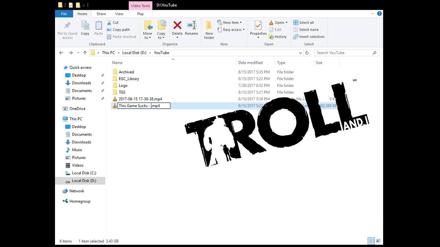Click the Copy icon in Clipboard group
Screen dimensions: 440x247
85,27
